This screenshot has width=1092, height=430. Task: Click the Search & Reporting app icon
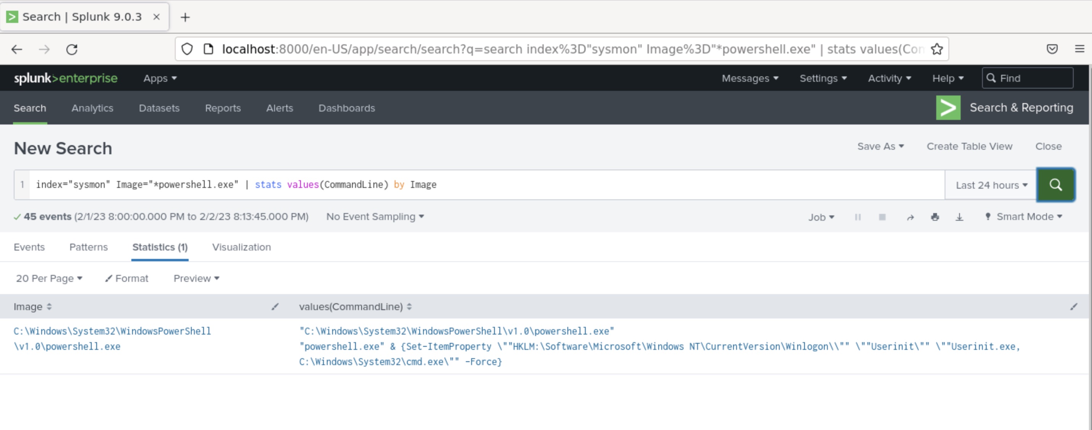click(x=948, y=108)
